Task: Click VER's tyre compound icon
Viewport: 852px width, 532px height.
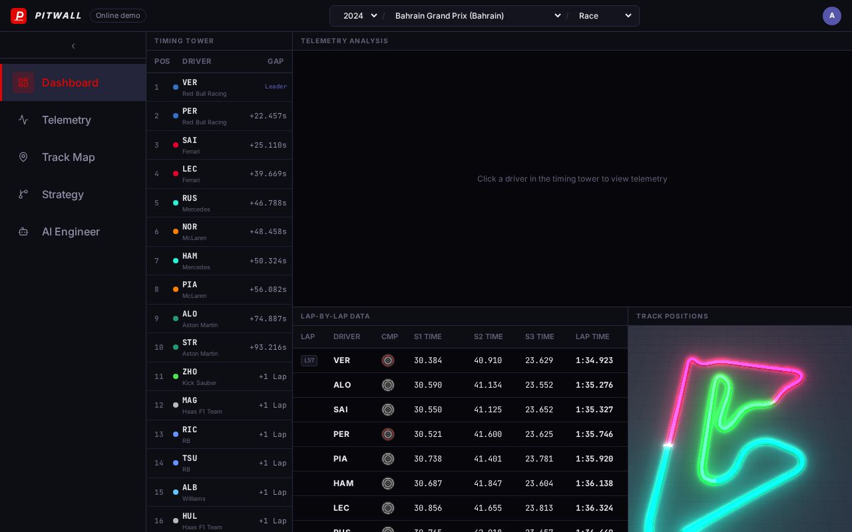Action: (388, 360)
